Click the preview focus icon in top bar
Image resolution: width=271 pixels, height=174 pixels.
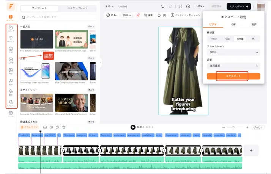click(x=180, y=6)
